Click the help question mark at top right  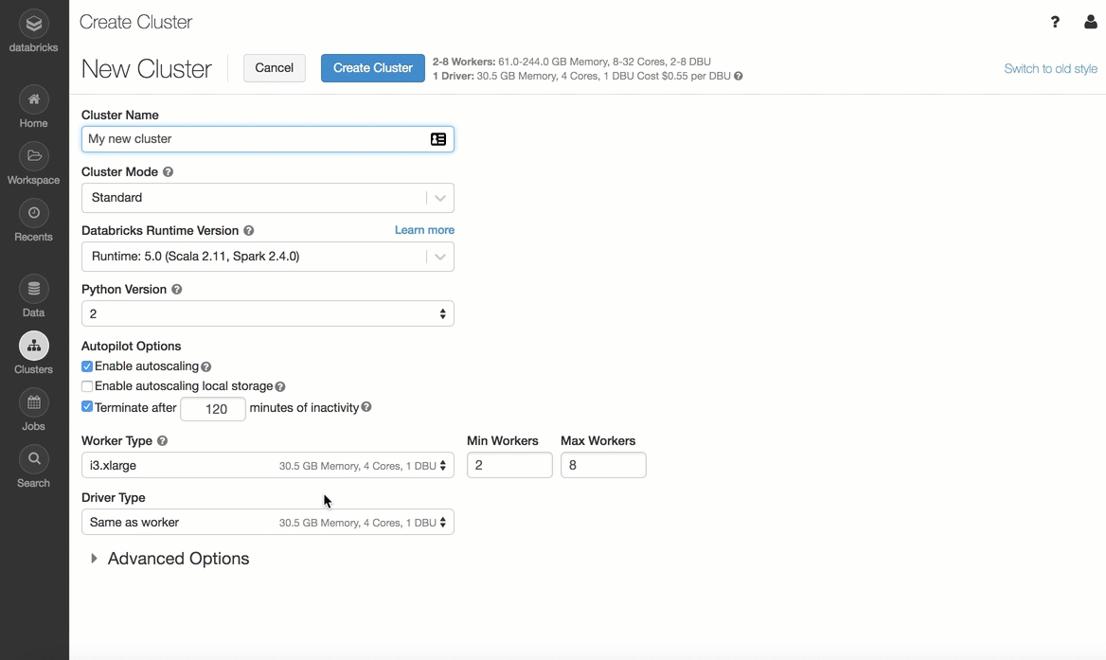tap(1055, 22)
